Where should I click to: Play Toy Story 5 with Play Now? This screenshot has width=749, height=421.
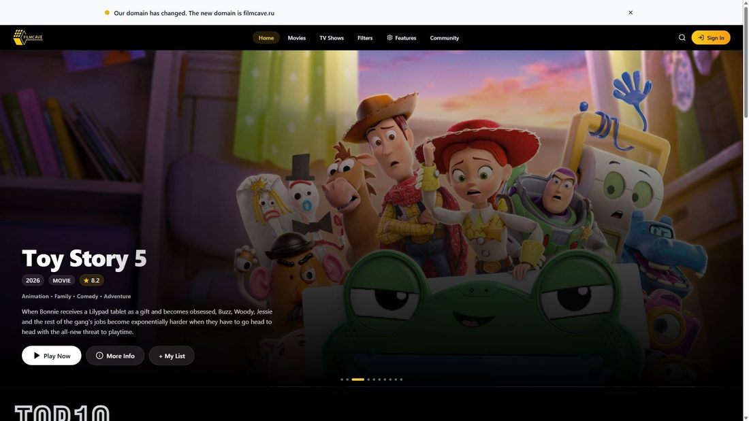point(52,356)
